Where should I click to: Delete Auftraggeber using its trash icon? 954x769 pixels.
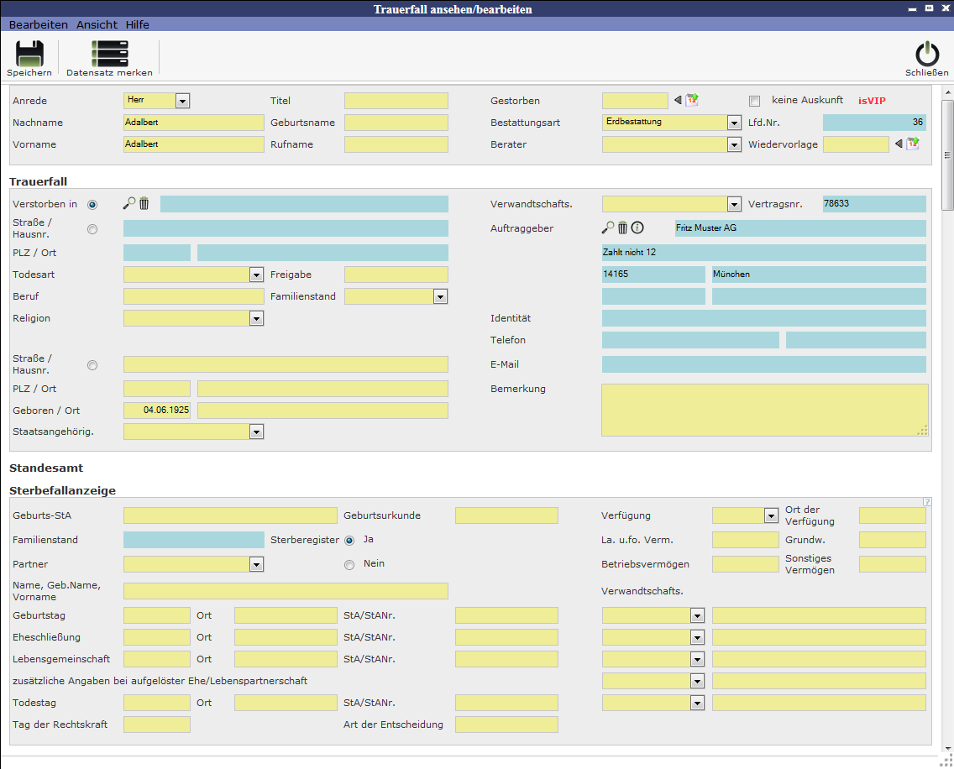click(x=622, y=228)
